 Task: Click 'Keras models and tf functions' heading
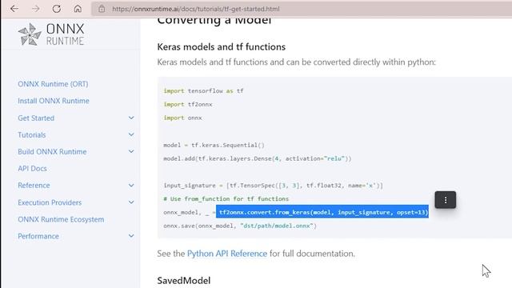point(222,46)
